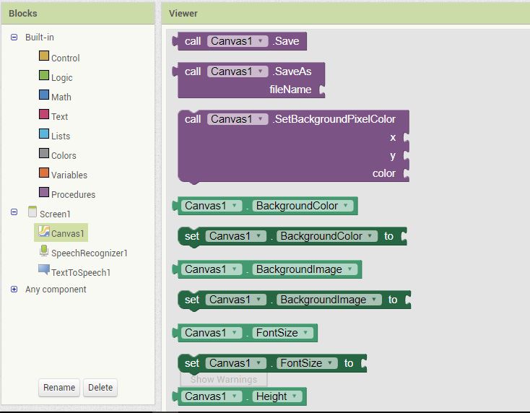Click the Procedures blocks purple icon

[x=44, y=192]
